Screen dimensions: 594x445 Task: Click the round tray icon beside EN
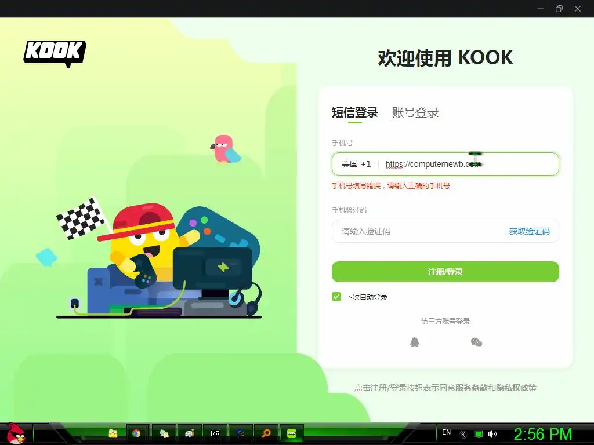[x=463, y=435]
